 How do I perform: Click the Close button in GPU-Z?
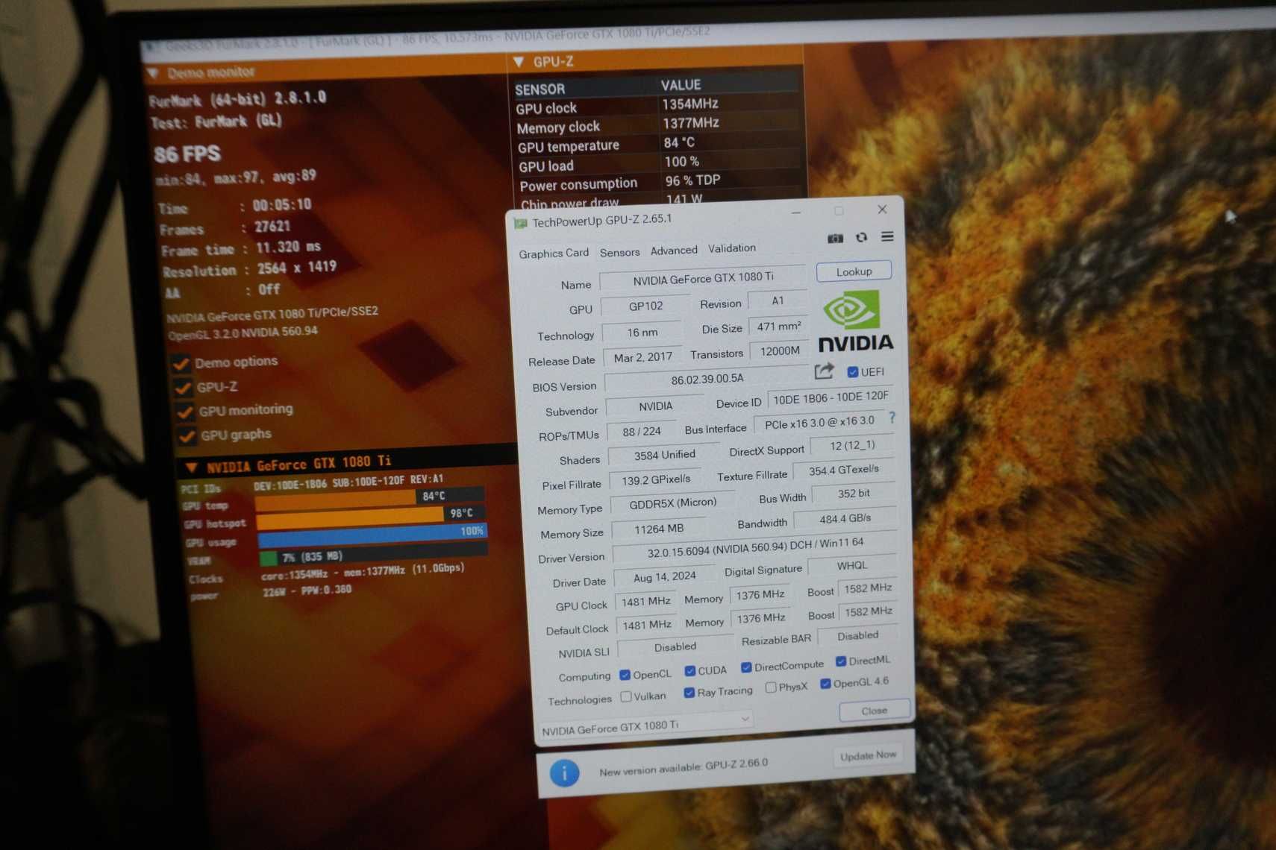pyautogui.click(x=875, y=710)
